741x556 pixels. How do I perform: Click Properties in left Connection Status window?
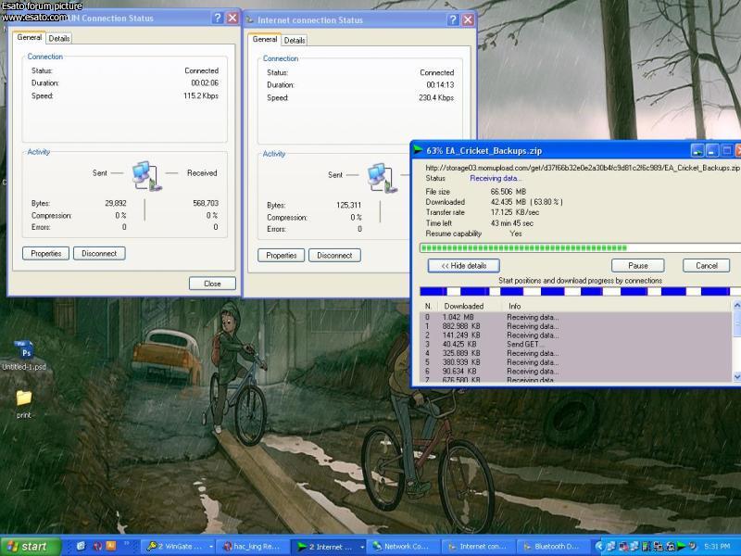tap(45, 253)
